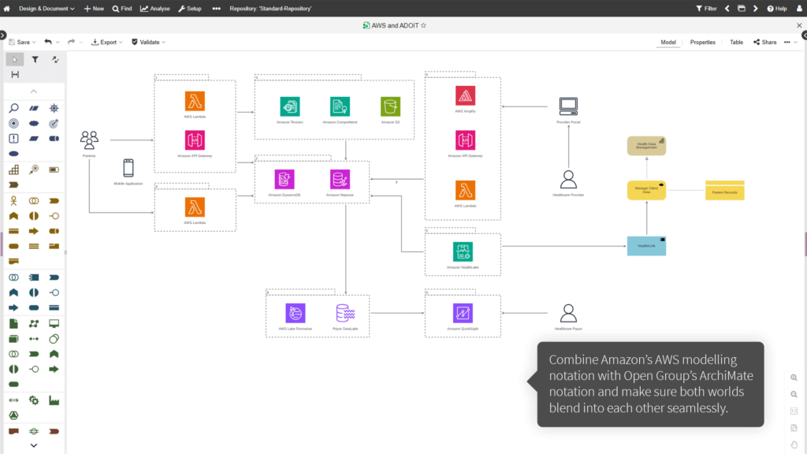This screenshot has height=454, width=807.
Task: Activate the pan hand tool
Action: 794,444
